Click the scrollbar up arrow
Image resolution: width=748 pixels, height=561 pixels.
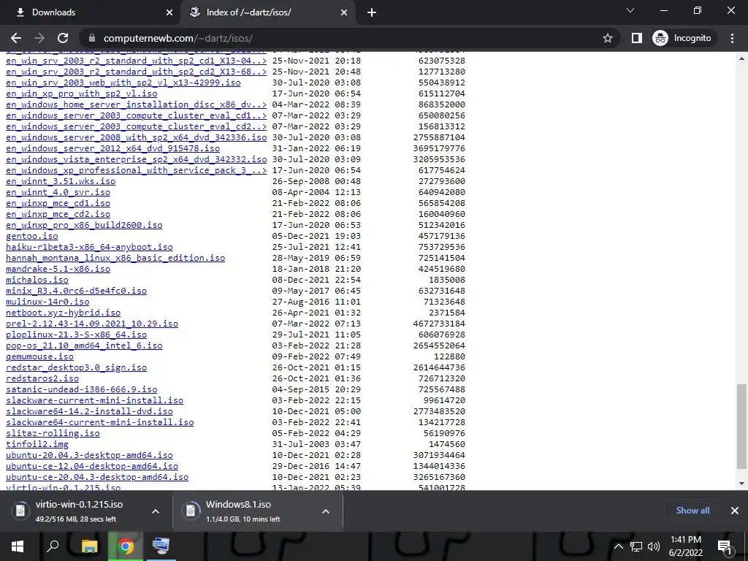pyautogui.click(x=741, y=59)
